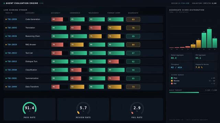Click Data Transform accuracy bar showing 48
This screenshot has height=123, width=220.
55,87
